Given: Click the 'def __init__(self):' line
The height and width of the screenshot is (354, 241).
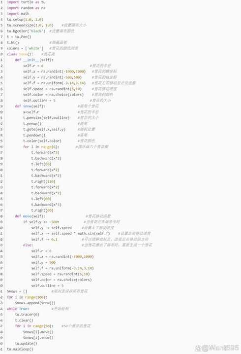Looking at the screenshot, I should (x=34, y=60).
